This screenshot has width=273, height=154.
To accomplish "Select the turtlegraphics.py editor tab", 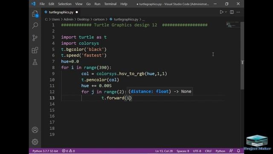I will (x=61, y=12).
